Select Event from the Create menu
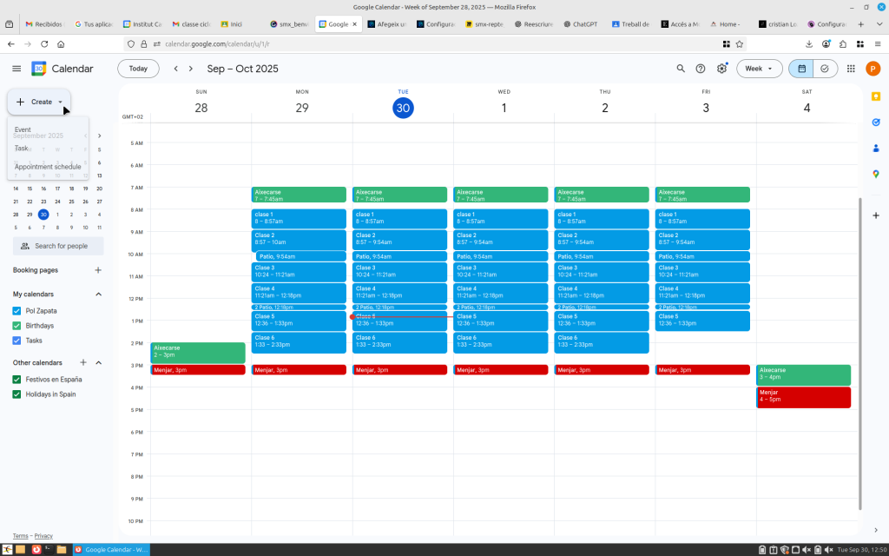The height and width of the screenshot is (556, 889). 23,129
